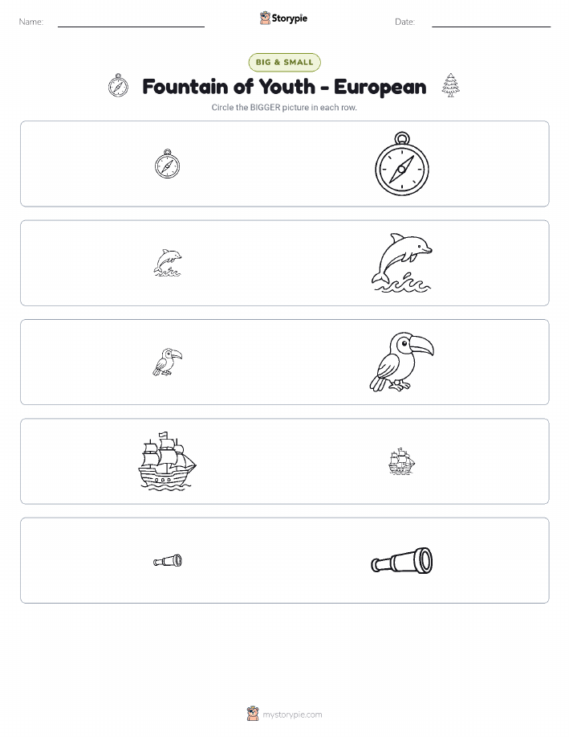Viewport: 569px width, 737px height.
Task: Select the big dolphin over waves
Action: [402, 263]
